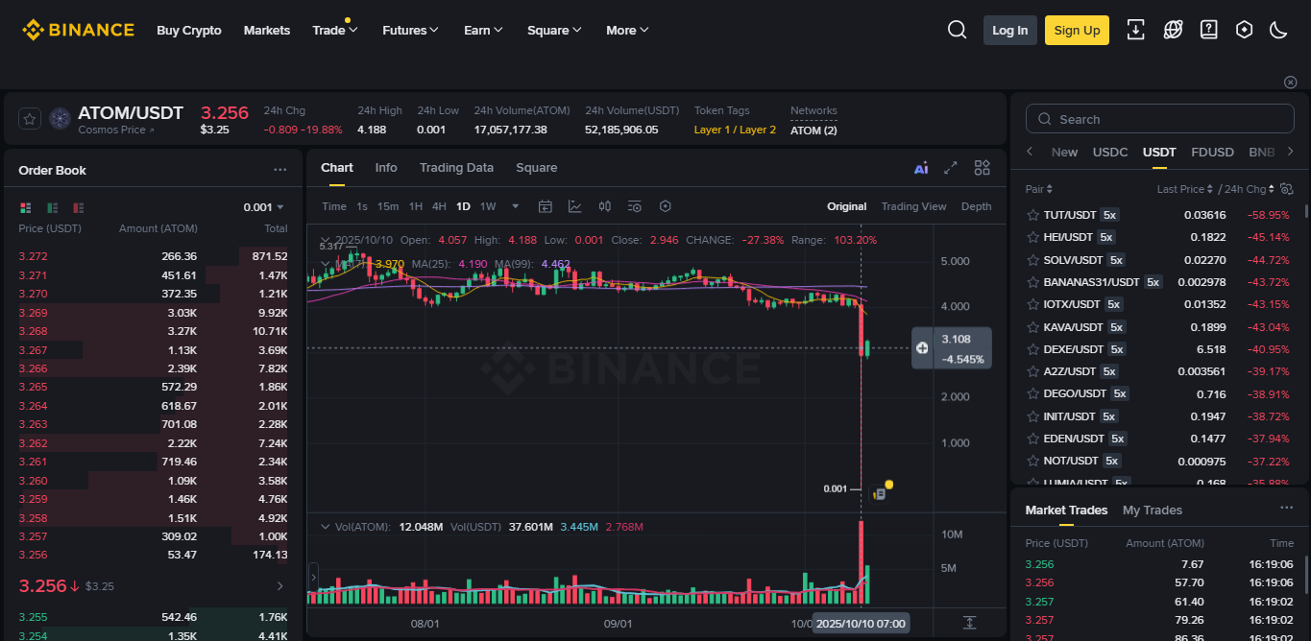Expand the Futures menu in the top navigation
This screenshot has width=1311, height=641.
[410, 30]
